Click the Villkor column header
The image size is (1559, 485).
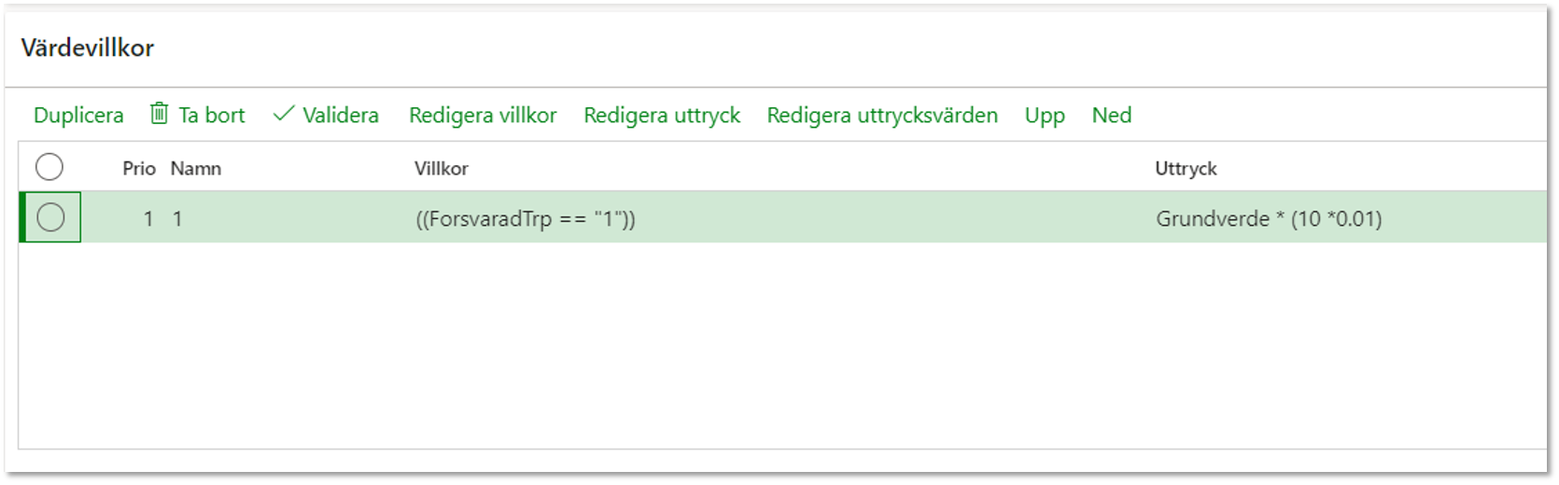click(442, 169)
